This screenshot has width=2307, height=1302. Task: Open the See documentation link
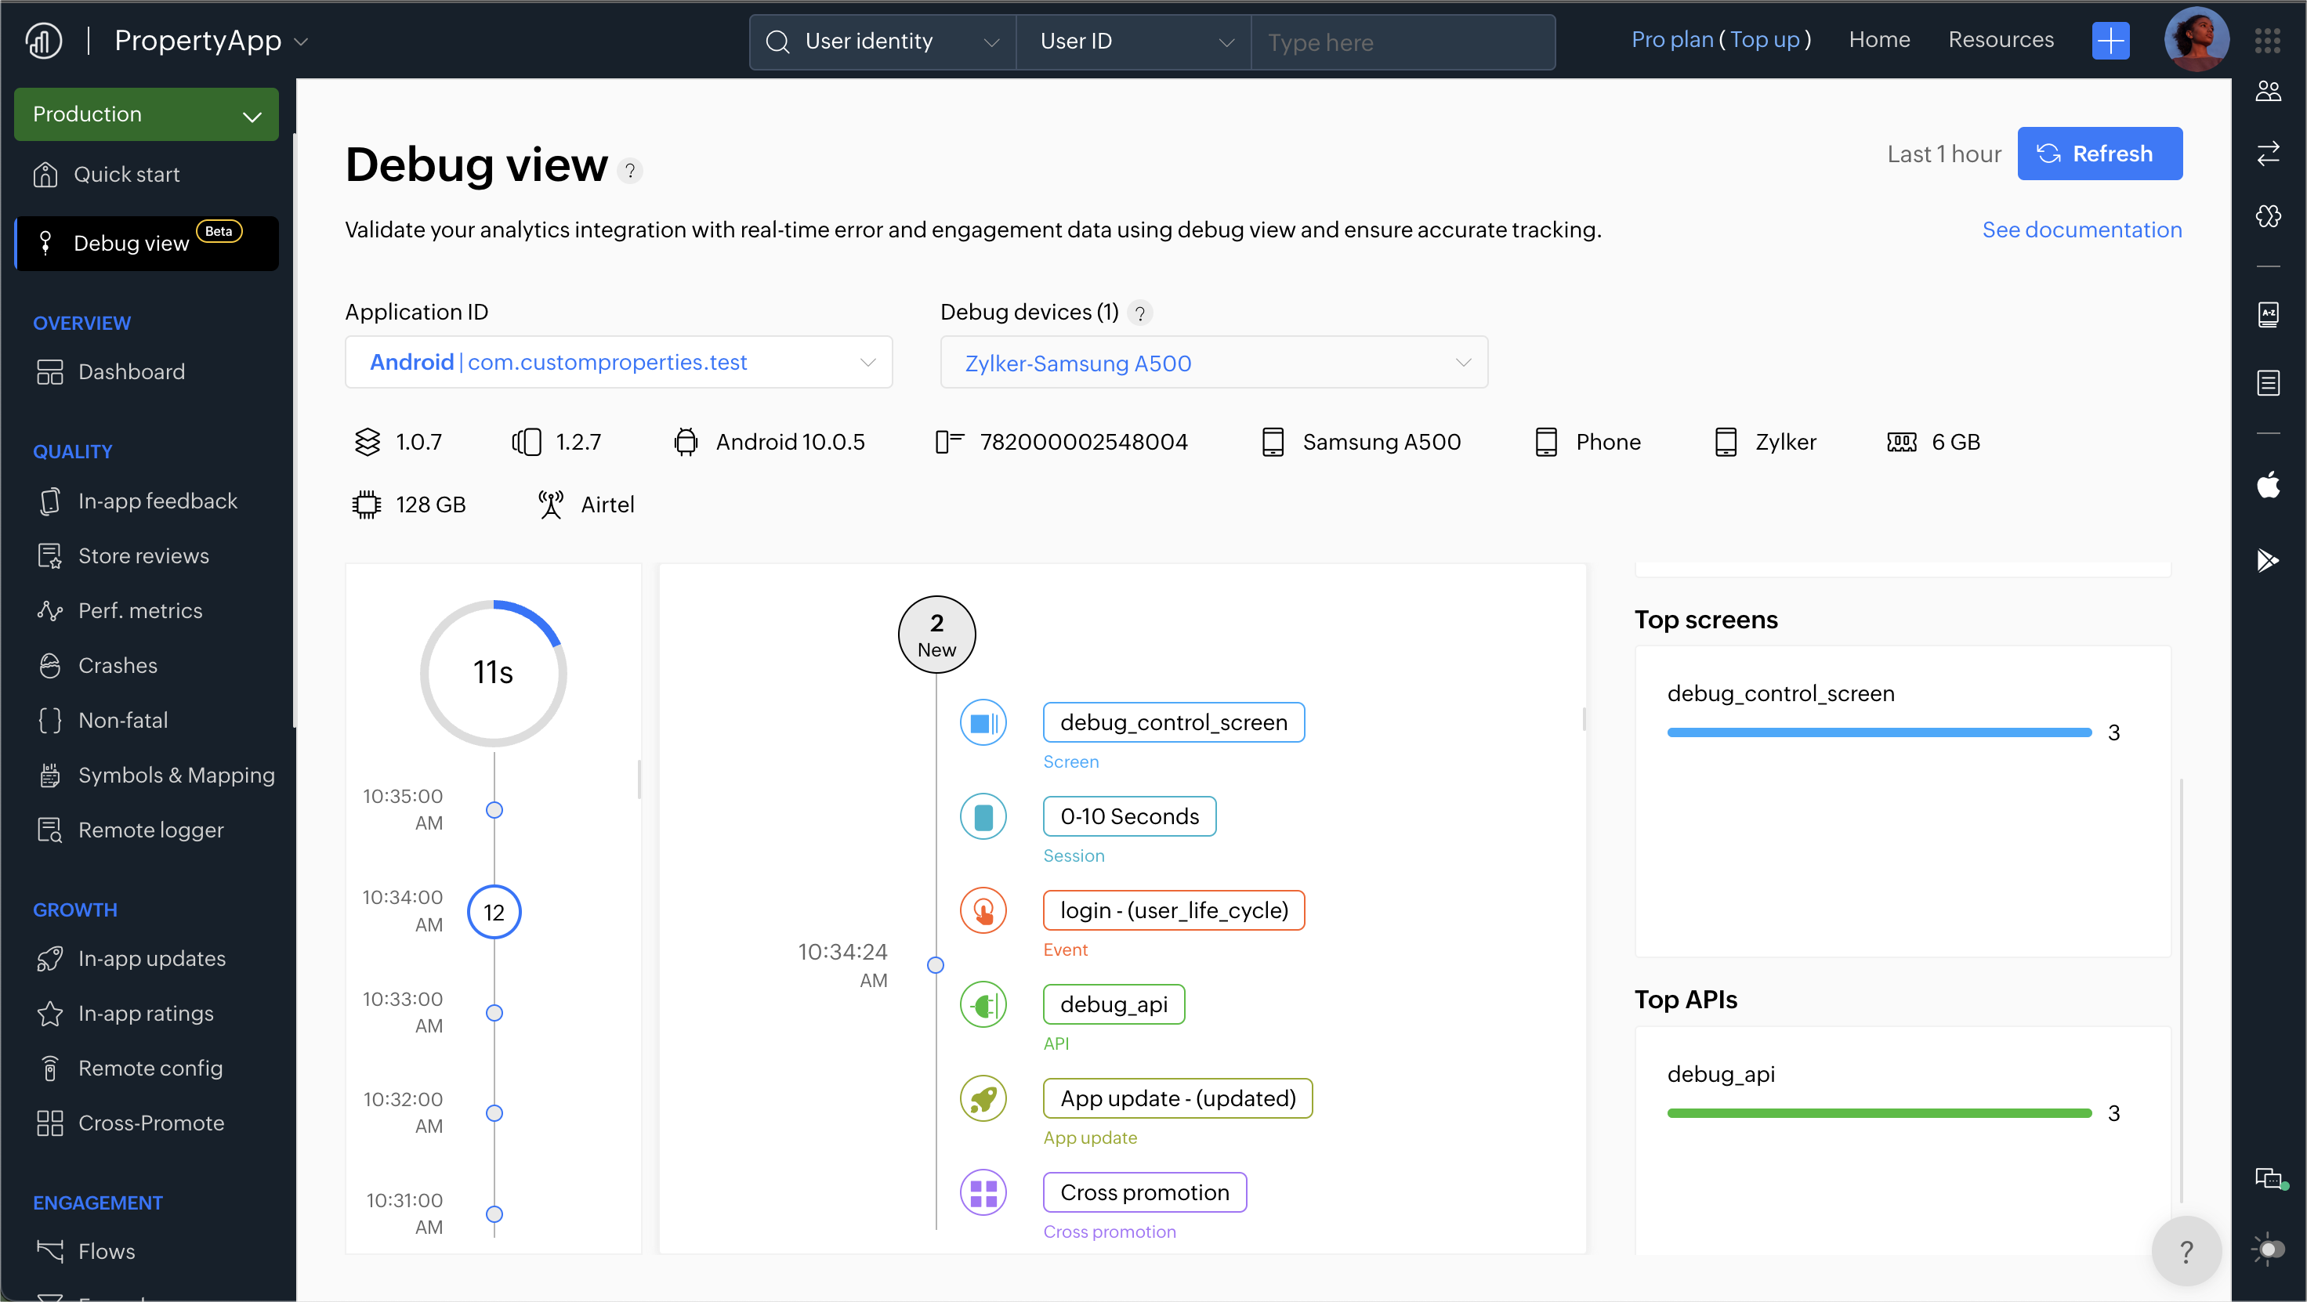tap(2081, 230)
